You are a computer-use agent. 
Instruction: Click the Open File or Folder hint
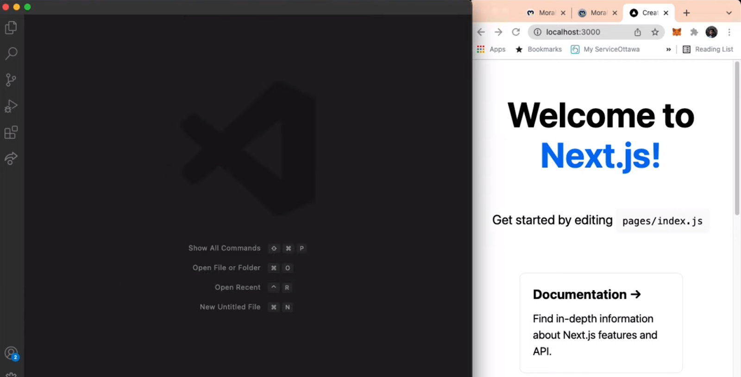point(243,268)
